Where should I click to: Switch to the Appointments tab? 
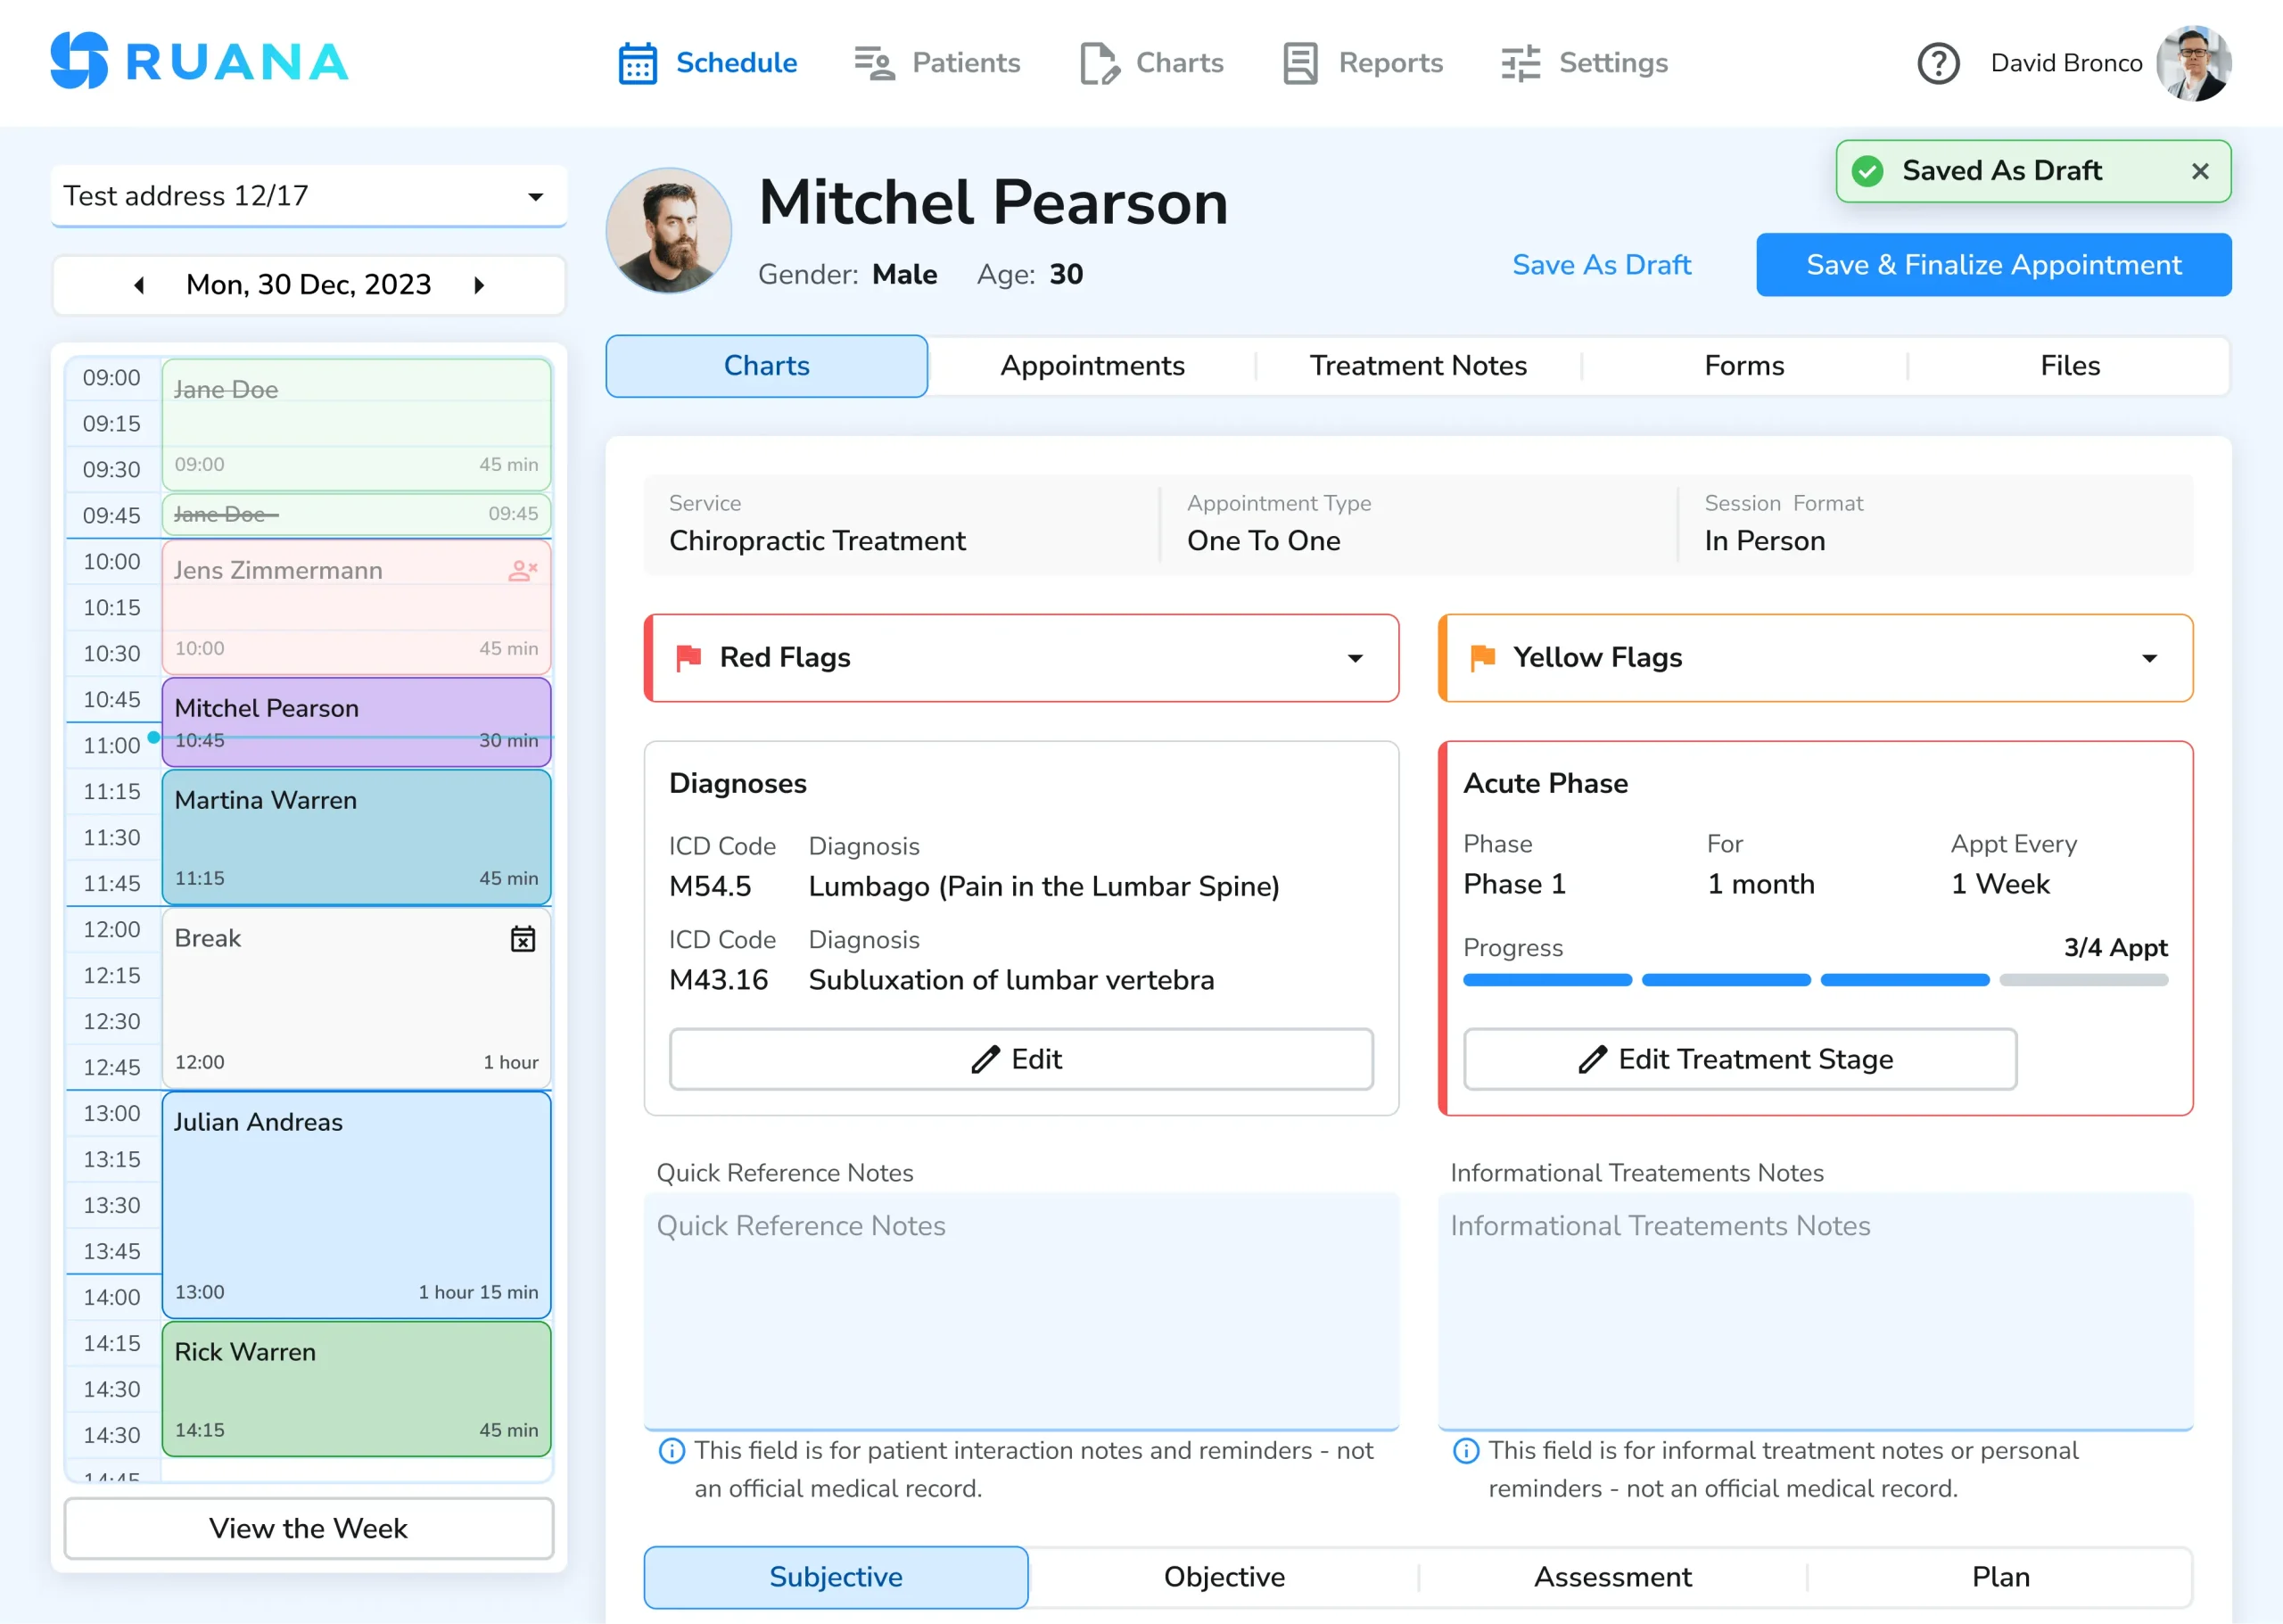[1092, 366]
